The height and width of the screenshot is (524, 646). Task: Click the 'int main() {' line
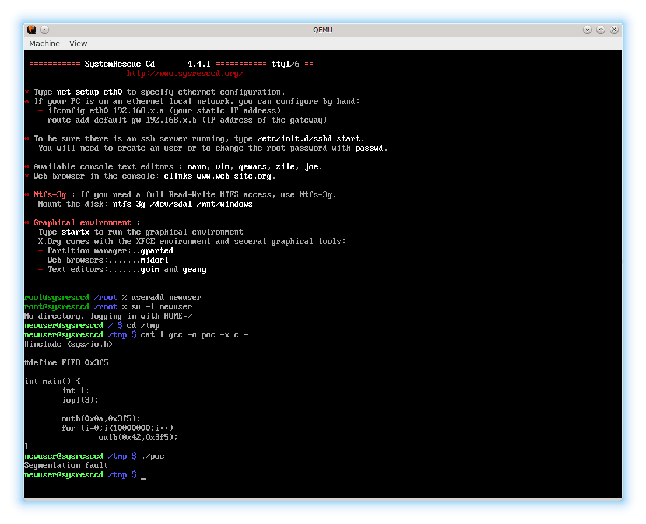52,382
